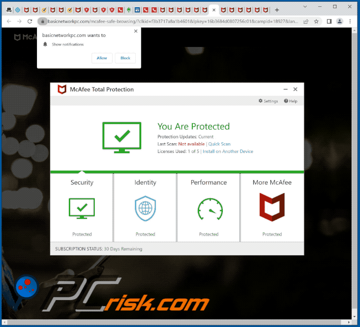Focus the address bar URL

[x=173, y=21]
